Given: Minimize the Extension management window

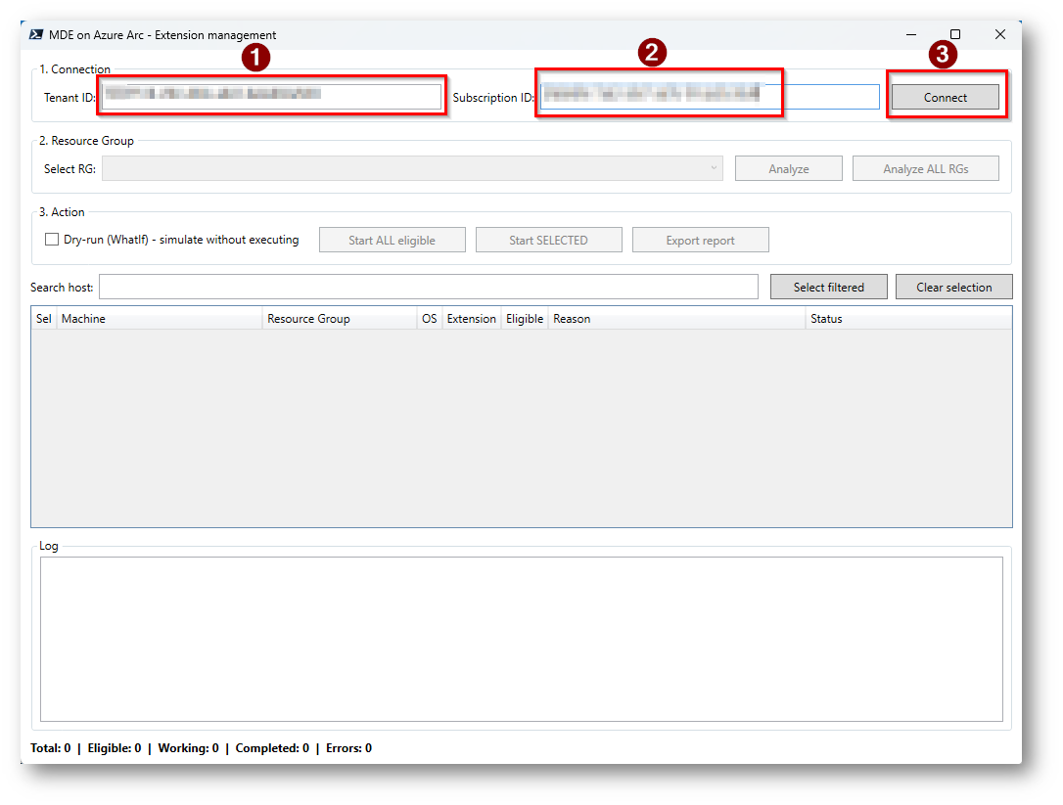Looking at the screenshot, I should click(911, 34).
